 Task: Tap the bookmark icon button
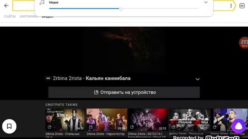tap(9, 126)
